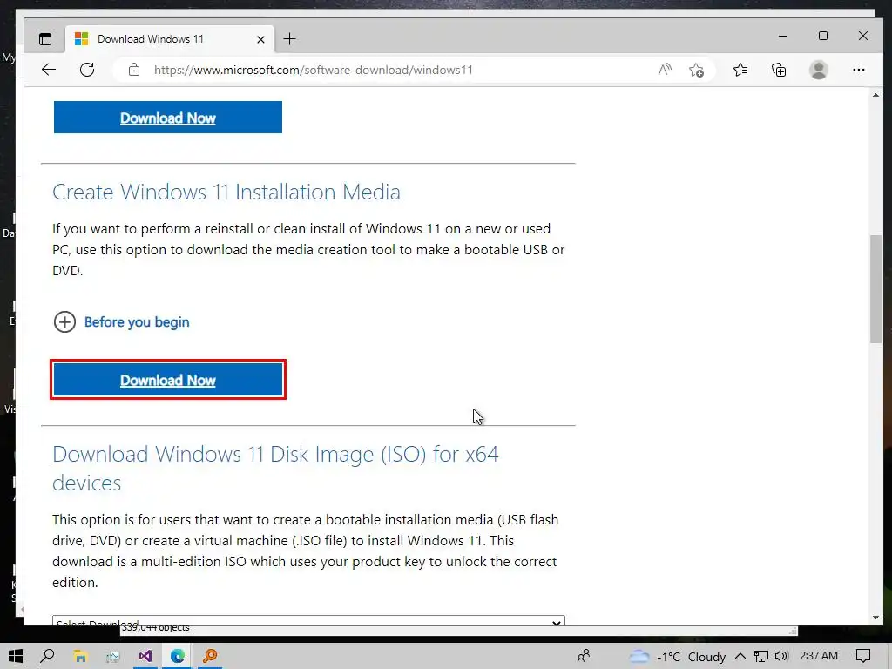Open the network status icon
The height and width of the screenshot is (669, 892).
coord(760,657)
